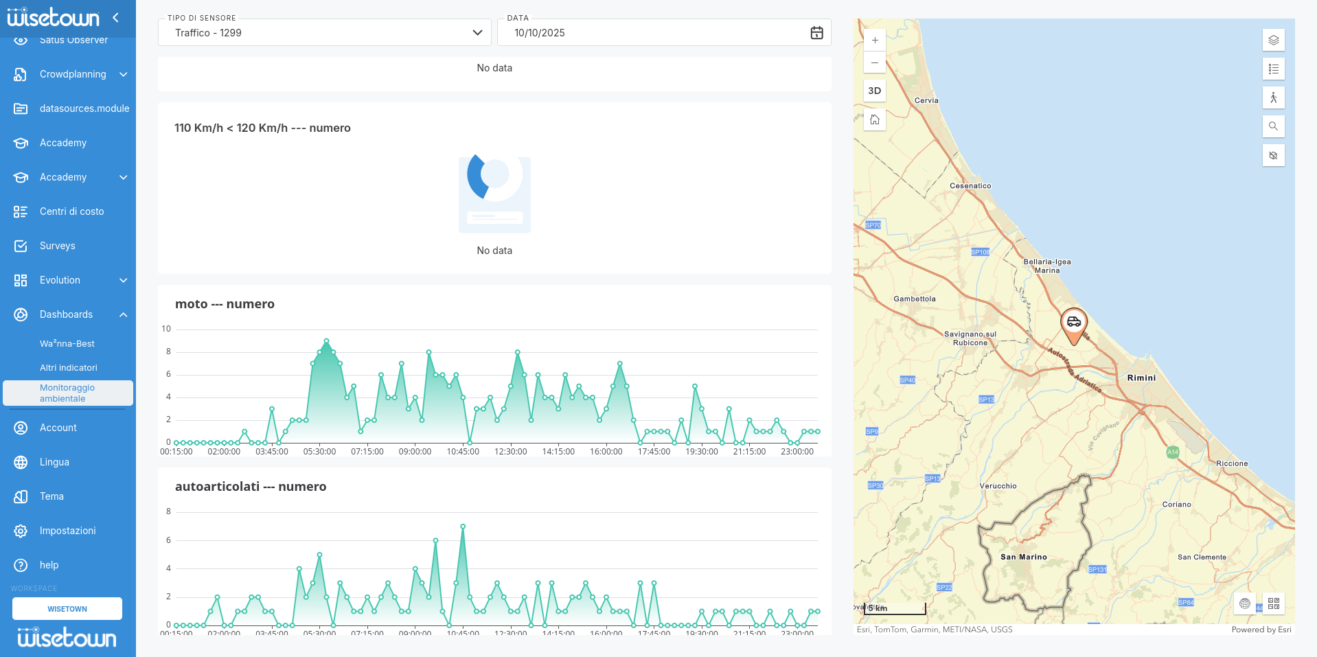1317x657 pixels.
Task: Collapse the sidebar with the arrow
Action: 115,18
